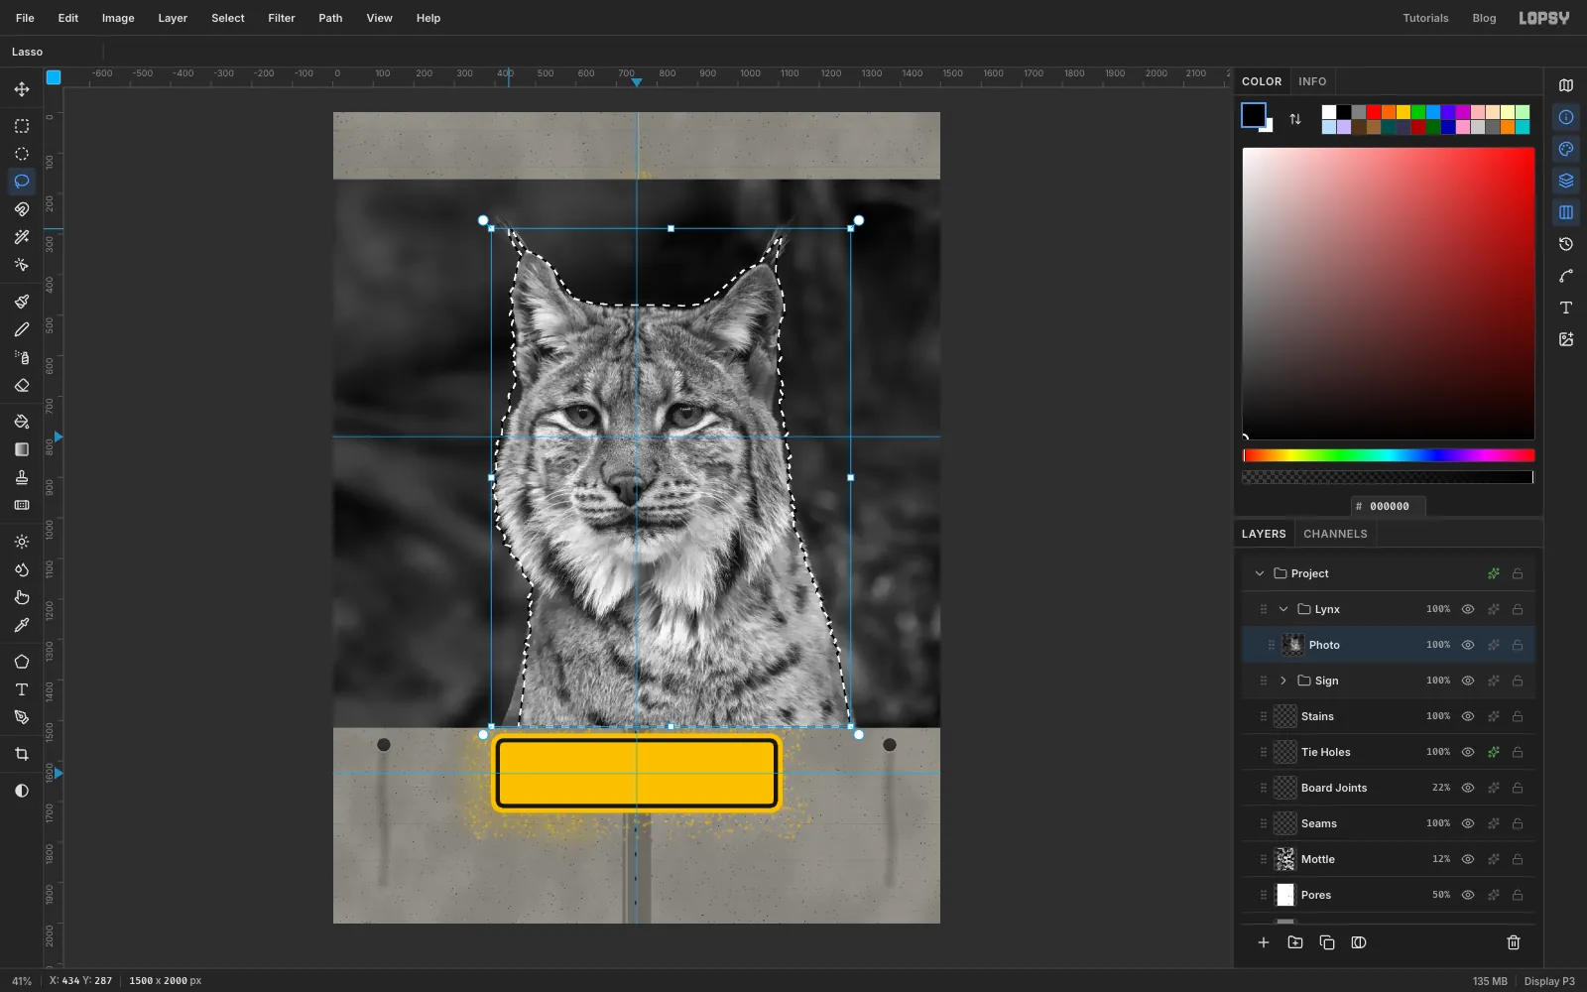Screen dimensions: 1587x992
Task: Select the Text tool in left toolbar
Action: (22, 689)
